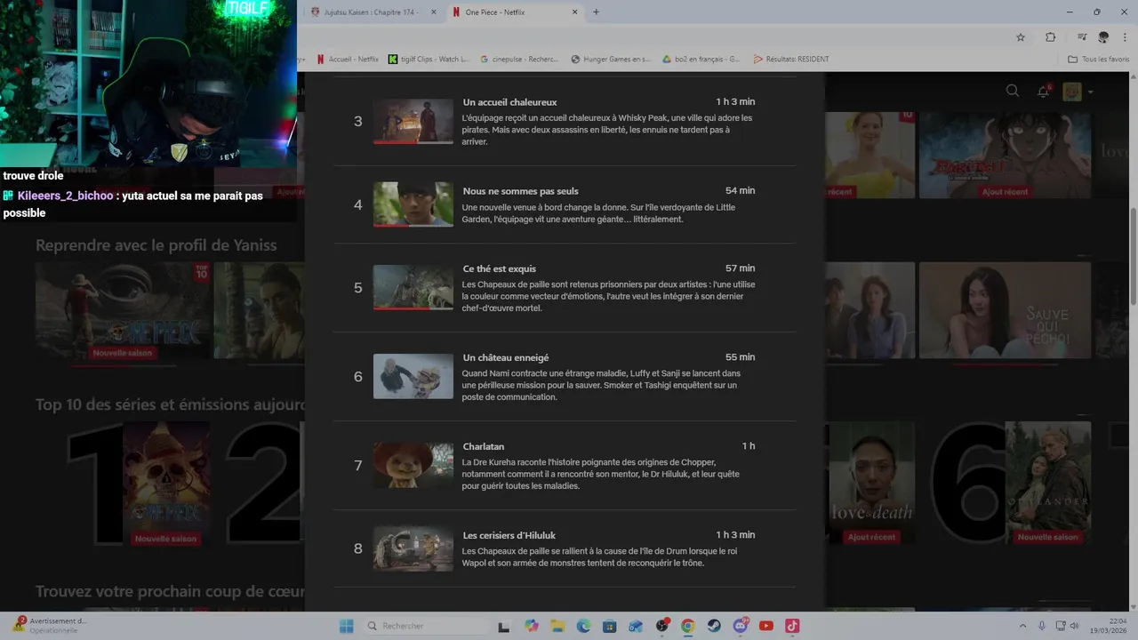Open Microsoft Edge from the taskbar
The width and height of the screenshot is (1138, 640).
pyautogui.click(x=583, y=626)
